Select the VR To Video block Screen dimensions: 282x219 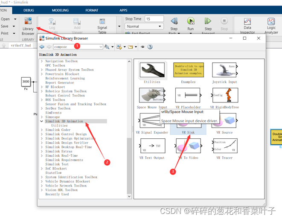[188, 146]
